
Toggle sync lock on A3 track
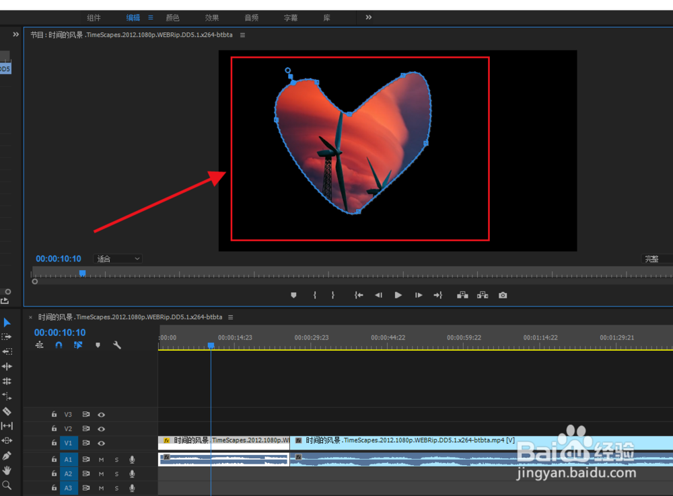pyautogui.click(x=86, y=488)
